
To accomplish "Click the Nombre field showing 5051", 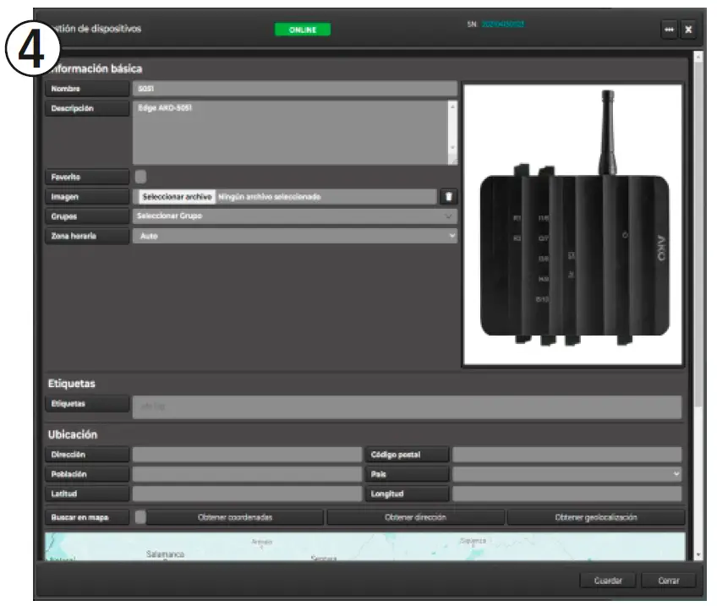I will click(293, 87).
